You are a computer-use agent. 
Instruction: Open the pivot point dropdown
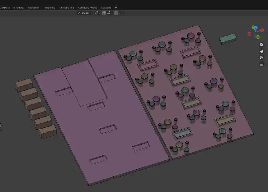(97, 13)
